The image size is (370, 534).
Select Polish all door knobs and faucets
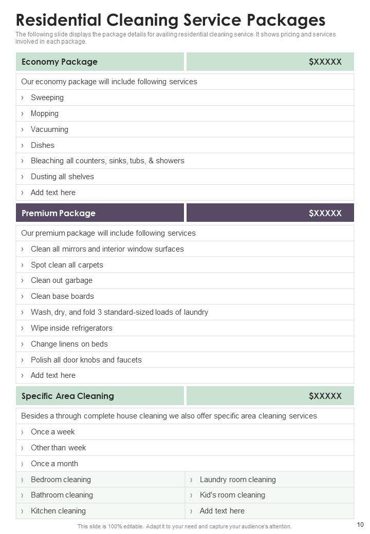click(x=86, y=360)
